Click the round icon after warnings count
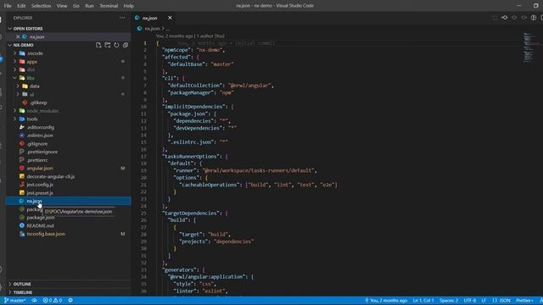Screen dimensions: 543x305 pos(70,301)
